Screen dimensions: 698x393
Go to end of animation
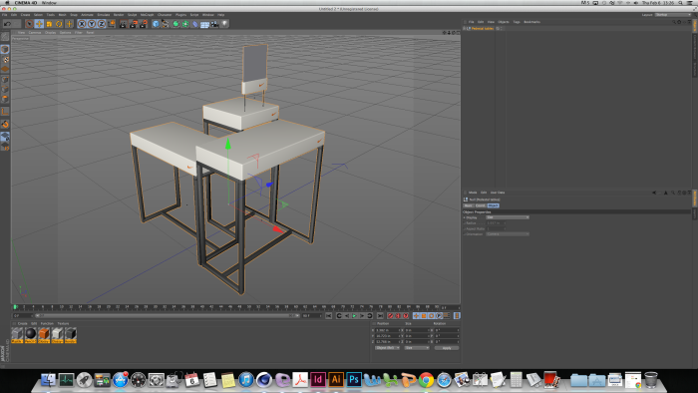click(380, 316)
